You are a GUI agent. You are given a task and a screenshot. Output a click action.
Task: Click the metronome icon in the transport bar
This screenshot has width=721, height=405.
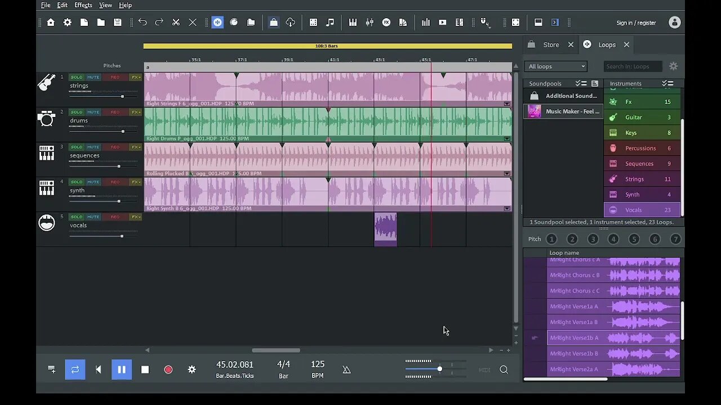tap(346, 370)
